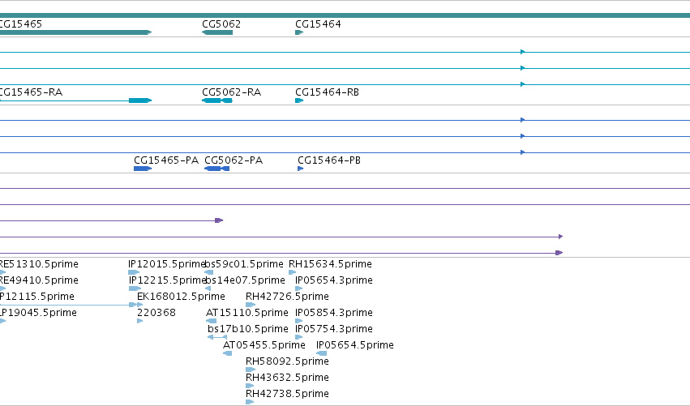This screenshot has height=406, width=690.
Task: Open EST bs59c01.5prime
Action: pyautogui.click(x=244, y=264)
